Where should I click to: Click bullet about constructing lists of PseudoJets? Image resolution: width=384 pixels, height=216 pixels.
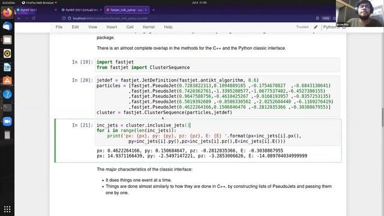(x=218, y=190)
